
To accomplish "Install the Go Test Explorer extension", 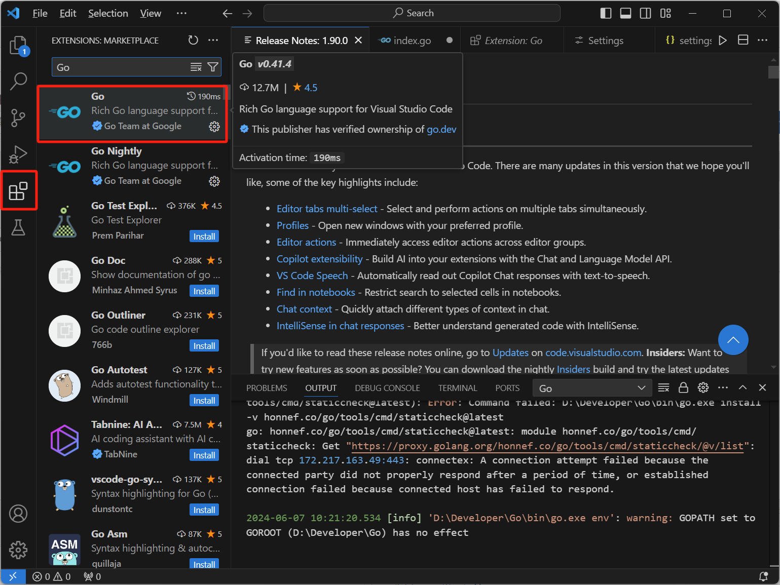I will [204, 237].
